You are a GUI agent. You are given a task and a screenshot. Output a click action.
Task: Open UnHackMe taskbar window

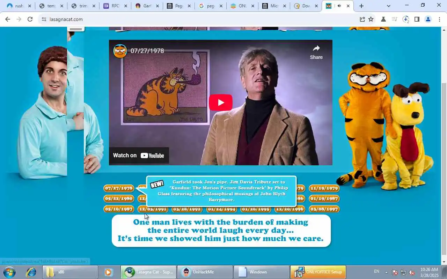[205, 272]
